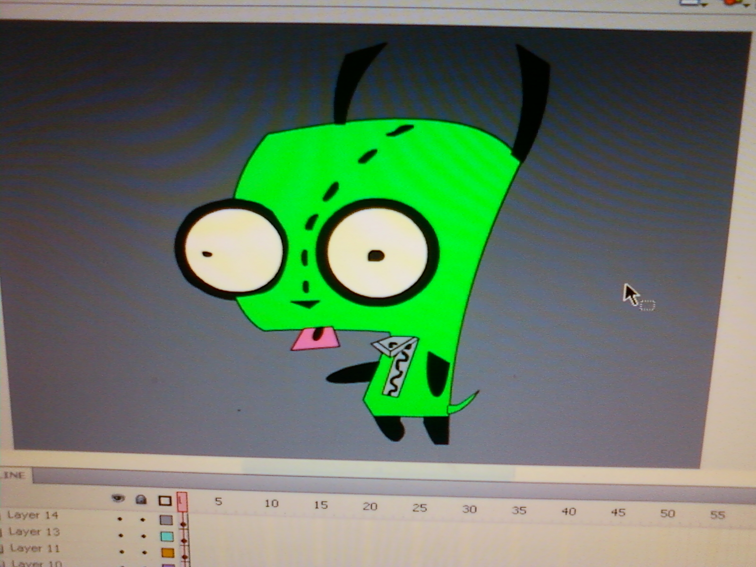Select Layer 10 in the timeline
Viewport: 756px width, 567px height.
[37, 563]
